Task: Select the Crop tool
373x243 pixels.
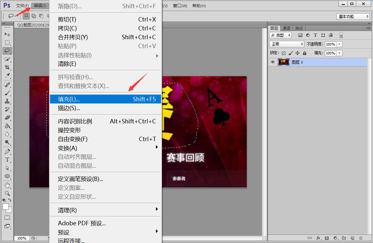Action: [x=7, y=67]
